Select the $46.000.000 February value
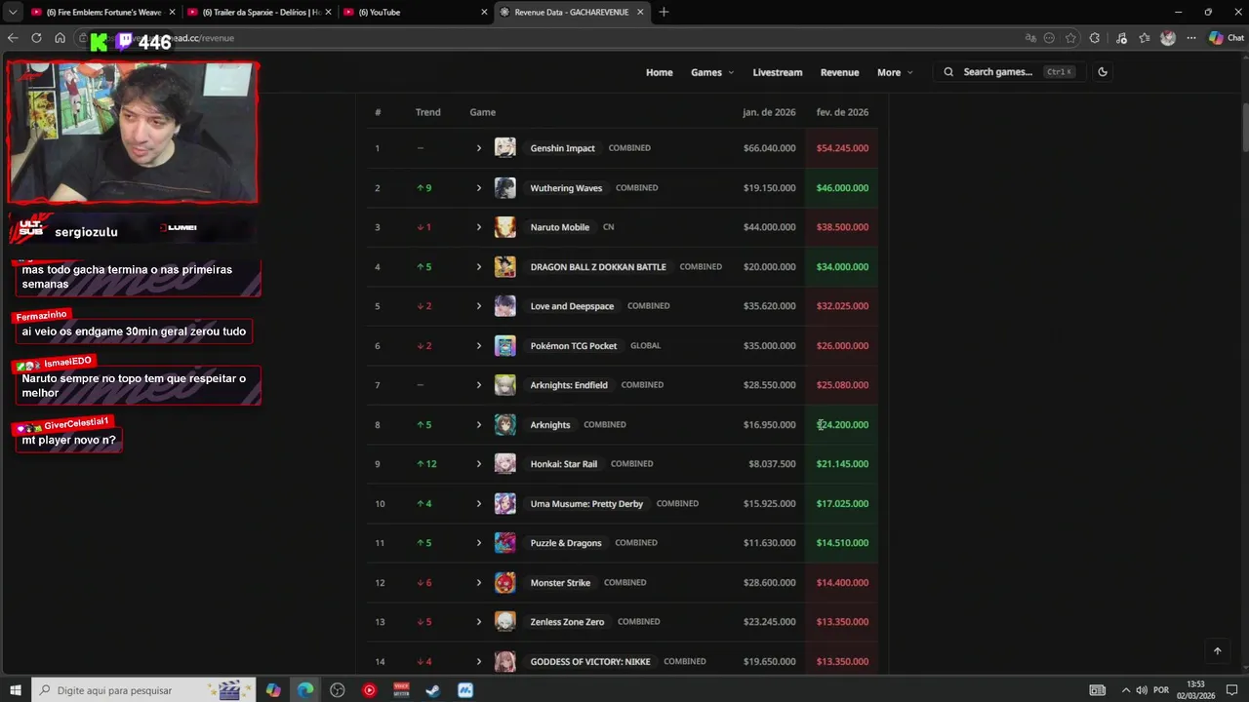This screenshot has width=1249, height=702. (x=842, y=188)
